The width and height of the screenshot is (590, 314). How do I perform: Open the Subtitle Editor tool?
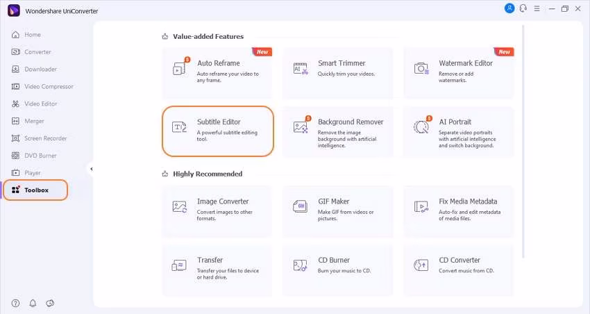point(218,131)
